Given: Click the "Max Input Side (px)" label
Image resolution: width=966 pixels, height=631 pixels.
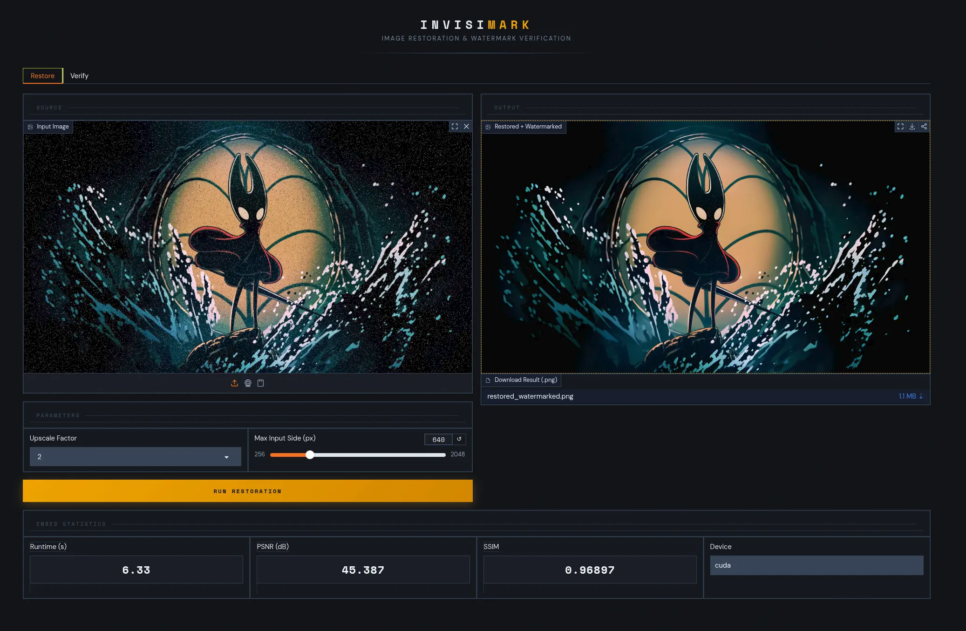Looking at the screenshot, I should 285,438.
